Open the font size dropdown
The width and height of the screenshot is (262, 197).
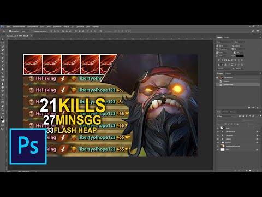pyautogui.click(x=224, y=46)
